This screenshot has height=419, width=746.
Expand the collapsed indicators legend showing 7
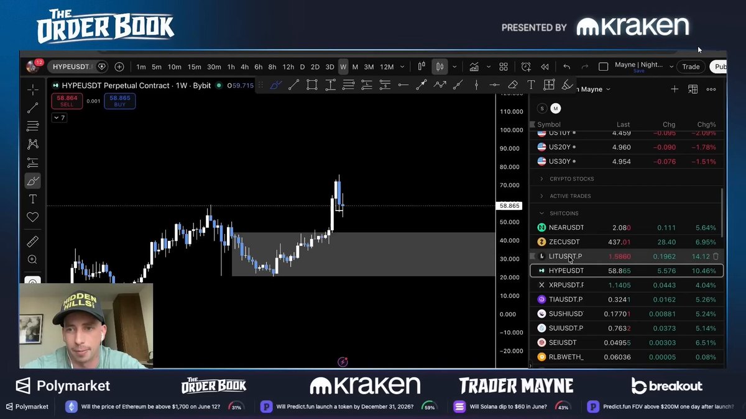click(59, 117)
